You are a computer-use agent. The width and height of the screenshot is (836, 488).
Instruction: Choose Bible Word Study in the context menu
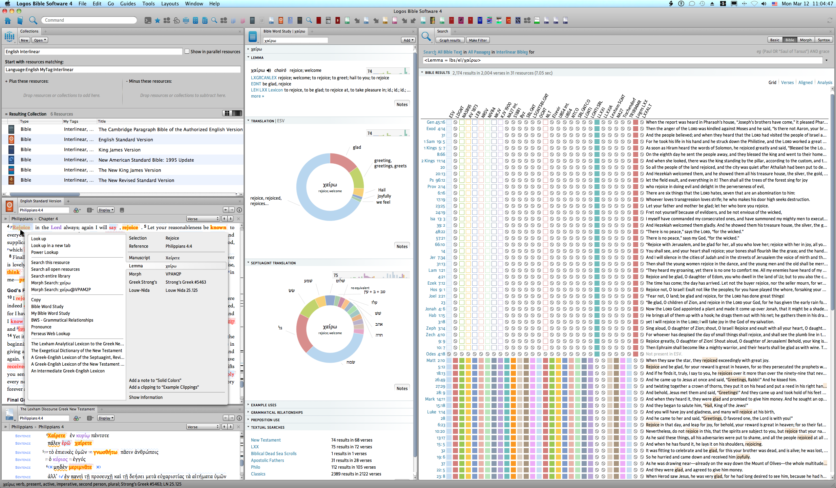tap(47, 307)
